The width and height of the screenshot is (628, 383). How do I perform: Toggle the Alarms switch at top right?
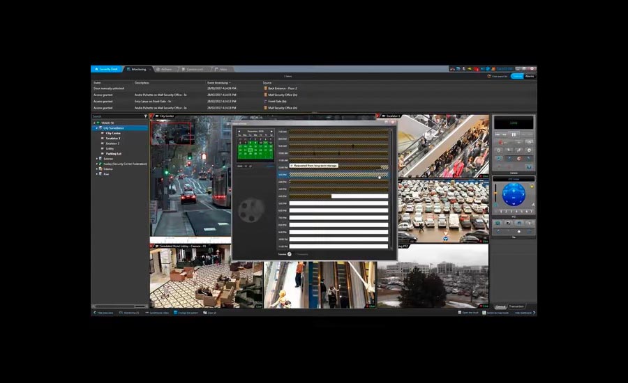coord(530,76)
